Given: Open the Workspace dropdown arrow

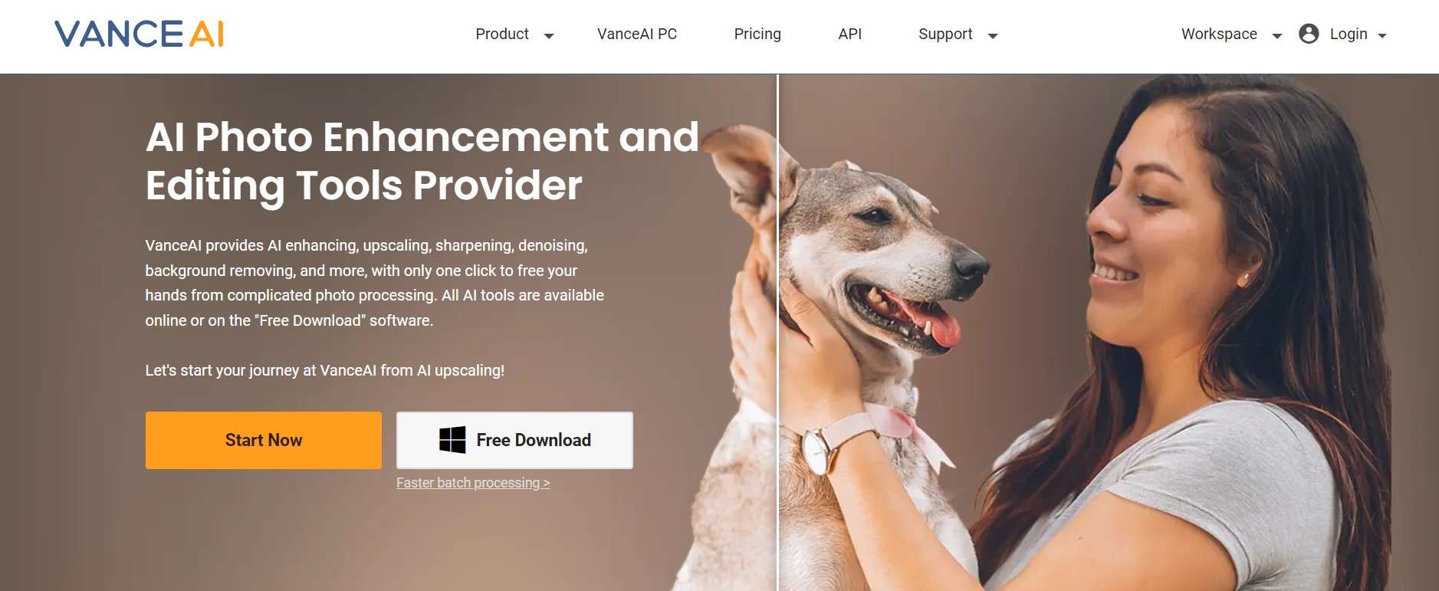Looking at the screenshot, I should [1277, 36].
